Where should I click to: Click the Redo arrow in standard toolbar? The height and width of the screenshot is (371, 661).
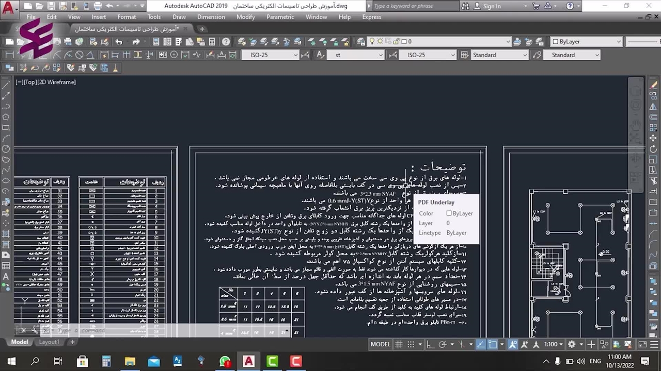tap(136, 42)
